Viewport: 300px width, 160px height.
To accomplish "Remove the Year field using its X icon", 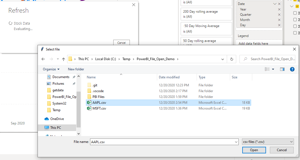I will pyautogui.click(x=279, y=9).
